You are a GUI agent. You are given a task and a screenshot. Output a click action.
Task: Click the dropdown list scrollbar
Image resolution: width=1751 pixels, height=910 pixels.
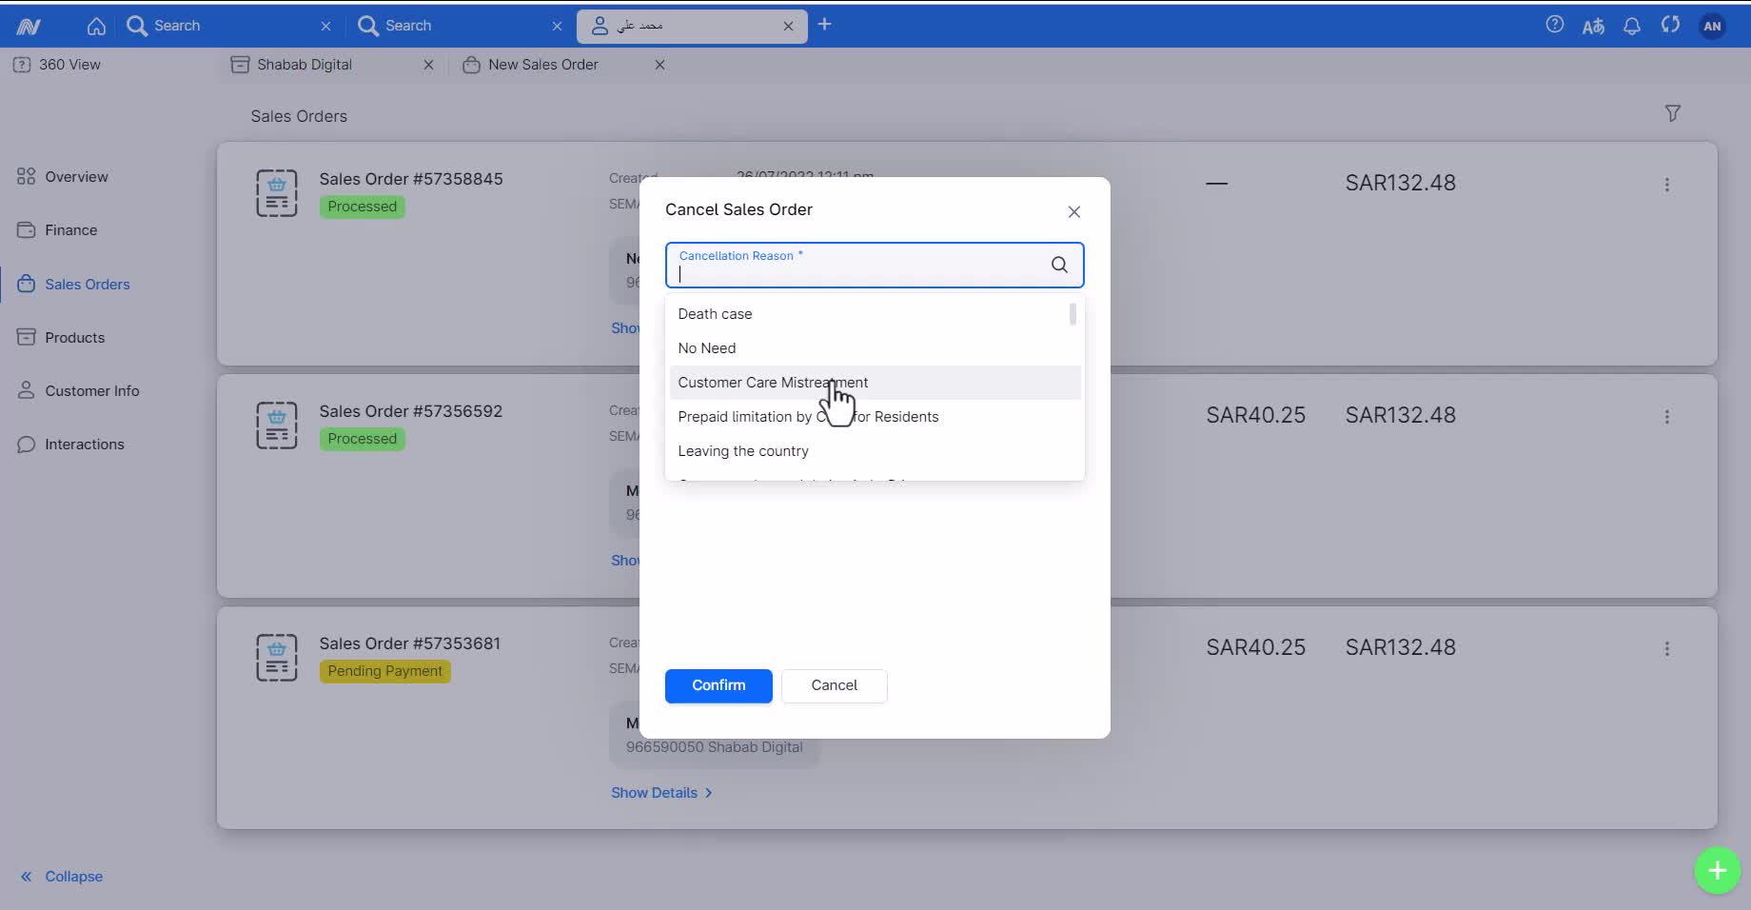[x=1072, y=315]
